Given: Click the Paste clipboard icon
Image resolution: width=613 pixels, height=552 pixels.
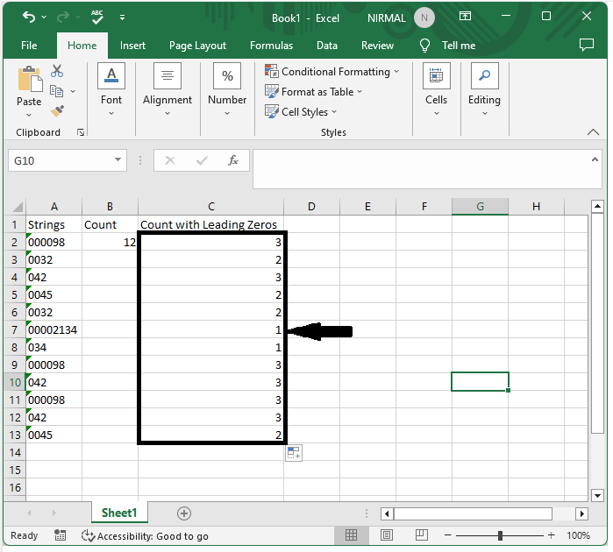Looking at the screenshot, I should pyautogui.click(x=29, y=80).
